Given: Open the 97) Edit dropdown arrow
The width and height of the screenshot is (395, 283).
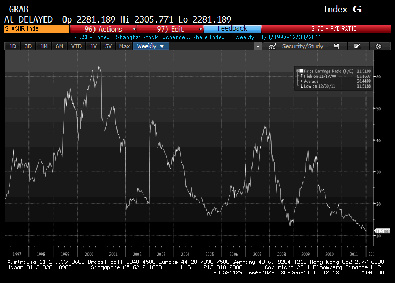Looking at the screenshot, I should click(x=201, y=29).
